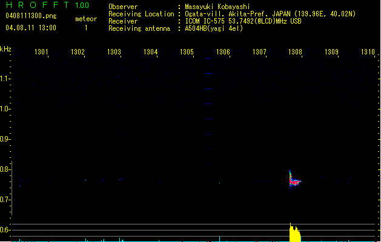
Task: Click the Ogata-vill. Akita-Pref. JAPAN receiving location value
Action: [270, 14]
